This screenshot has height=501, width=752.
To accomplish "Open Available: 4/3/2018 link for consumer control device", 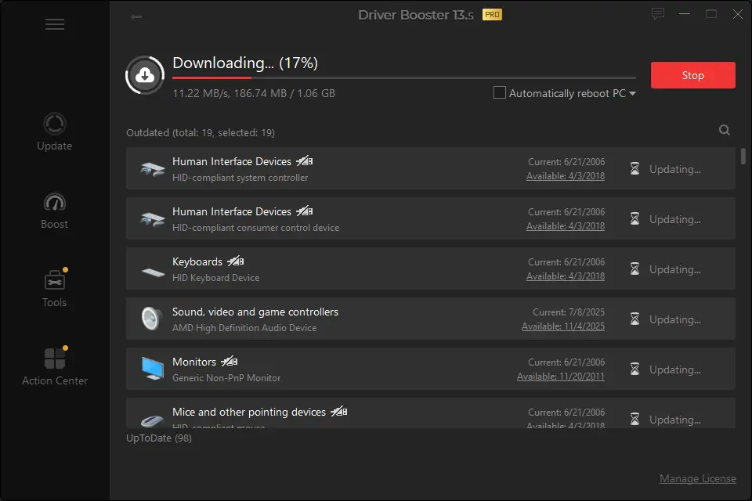I will [x=566, y=225].
